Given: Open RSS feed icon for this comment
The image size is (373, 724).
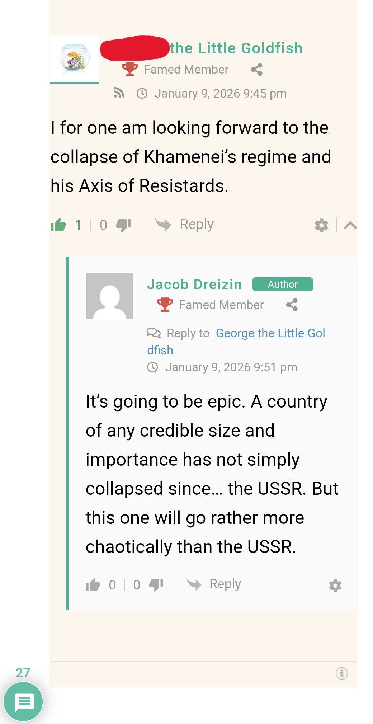Looking at the screenshot, I should 119,93.
